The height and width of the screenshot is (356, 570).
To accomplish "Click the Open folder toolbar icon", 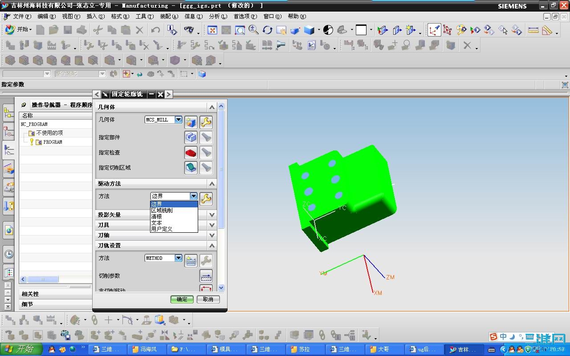I will coord(53,30).
